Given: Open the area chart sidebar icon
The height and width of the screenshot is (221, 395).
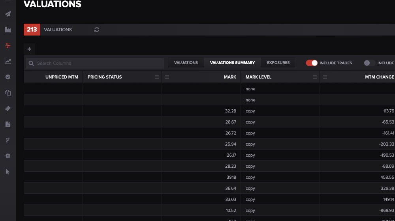Looking at the screenshot, I should pyautogui.click(x=8, y=30).
